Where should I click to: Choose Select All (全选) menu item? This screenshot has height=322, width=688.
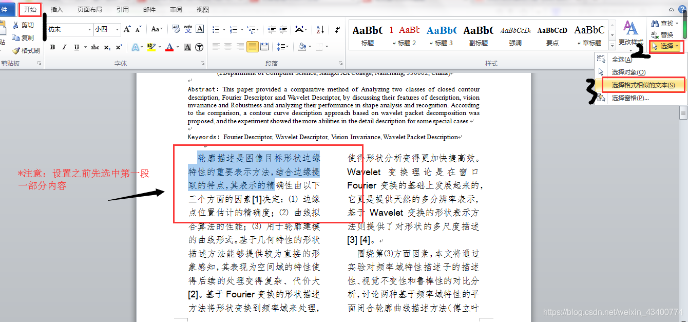click(x=640, y=60)
